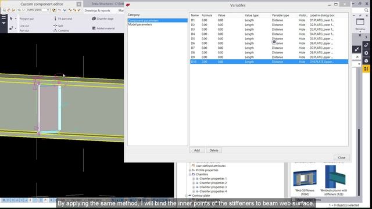372x209 pixels.
Task: Click the Formula column header
Action: (207, 16)
